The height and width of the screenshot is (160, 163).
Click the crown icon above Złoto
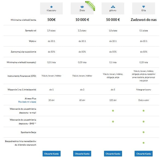coord(82,7)
